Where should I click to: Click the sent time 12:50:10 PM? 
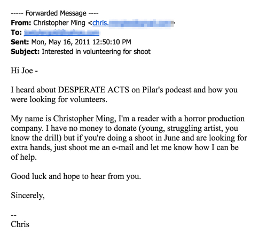tap(112, 42)
